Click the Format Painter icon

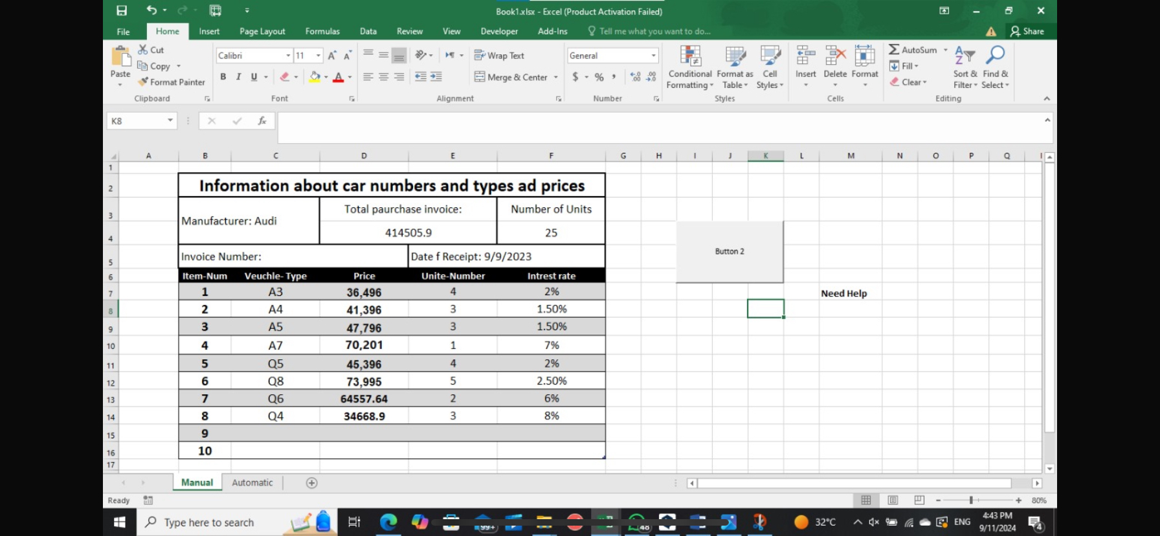point(143,82)
